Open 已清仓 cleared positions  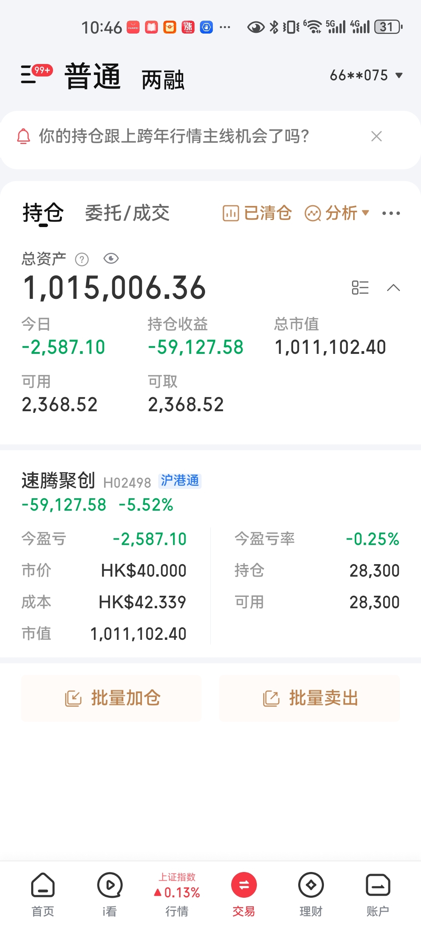[257, 213]
